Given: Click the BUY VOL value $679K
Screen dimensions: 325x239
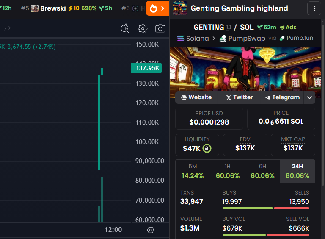Looking at the screenshot, I should click(x=232, y=228).
